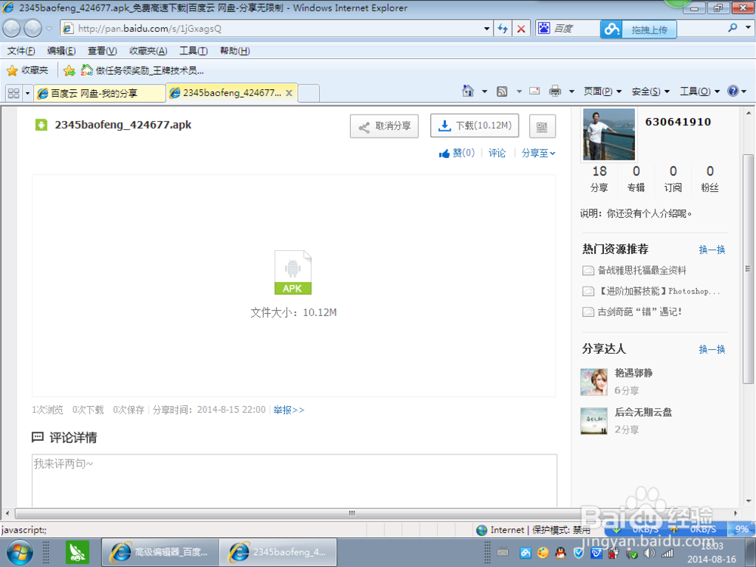Expand the print options dropdown arrow
Viewport: 756px width, 567px height.
tap(572, 91)
